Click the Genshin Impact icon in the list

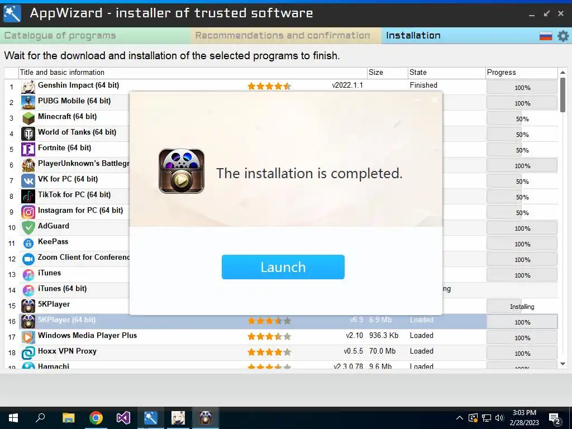point(28,87)
